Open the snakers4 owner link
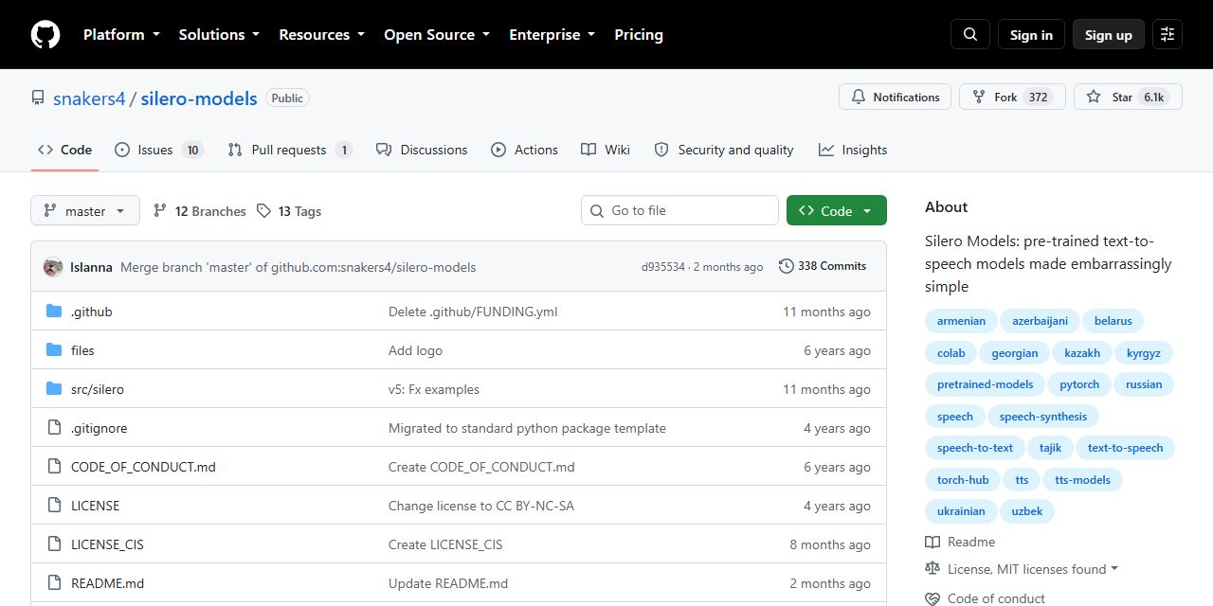 pos(89,98)
